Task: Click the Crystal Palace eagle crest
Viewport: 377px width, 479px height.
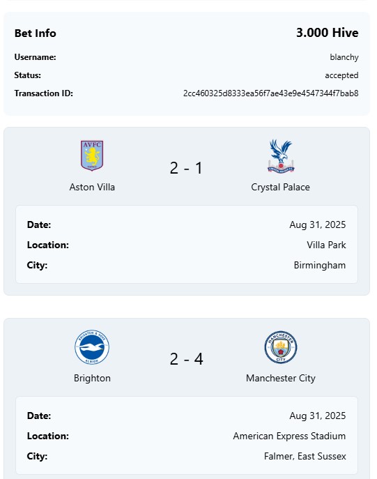Action: tap(281, 155)
